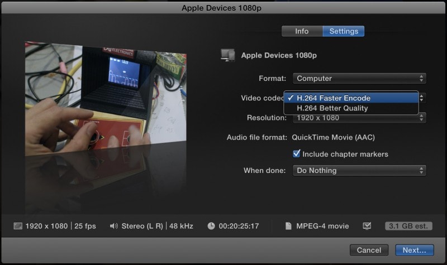Switch to the Info tab
Viewport: 447px width, 265px height.
pos(302,31)
